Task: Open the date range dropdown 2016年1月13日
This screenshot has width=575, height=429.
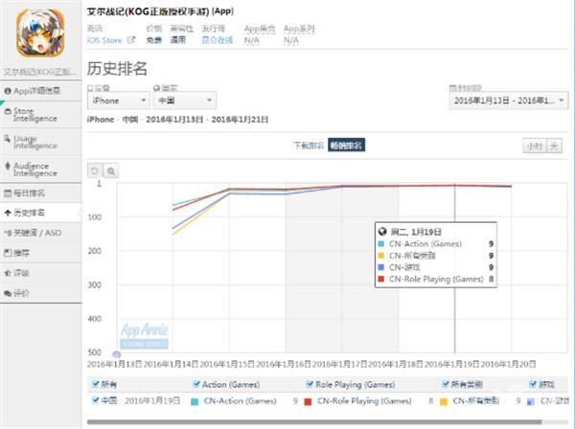Action: [x=509, y=101]
